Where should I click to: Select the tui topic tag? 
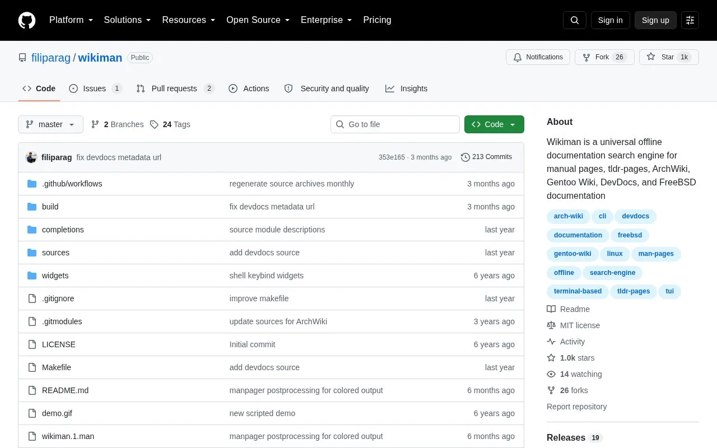point(669,291)
